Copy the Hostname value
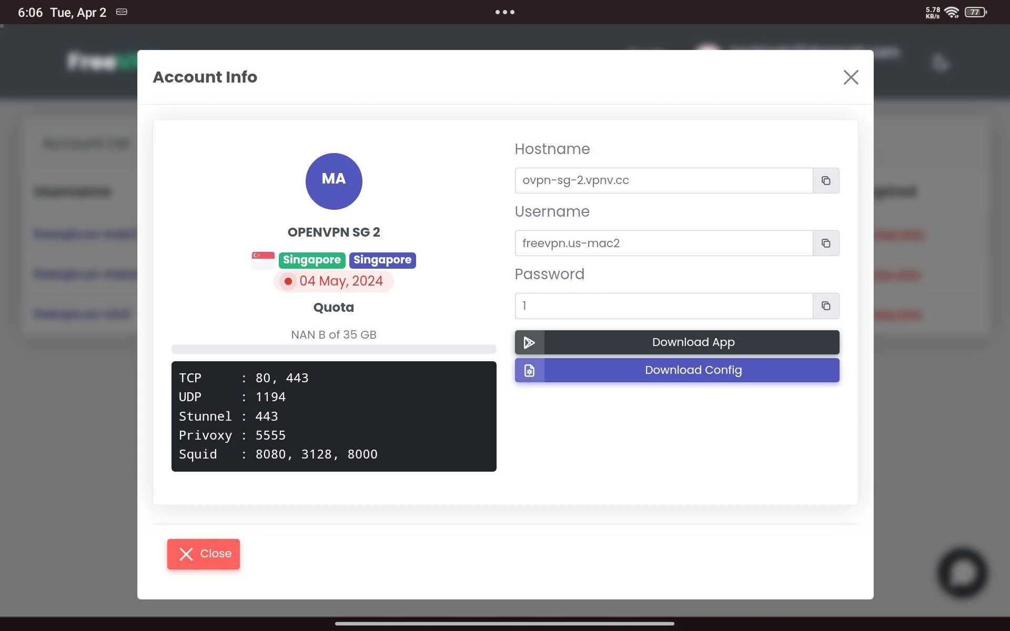This screenshot has height=631, width=1010. click(826, 180)
